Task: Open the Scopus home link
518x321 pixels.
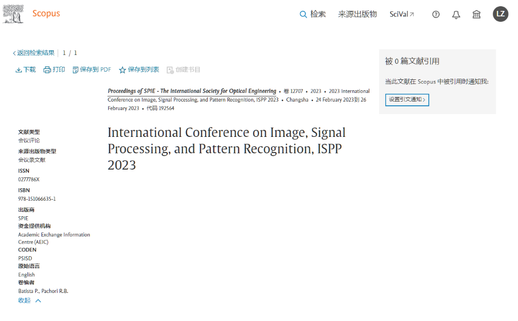Action: (x=46, y=13)
